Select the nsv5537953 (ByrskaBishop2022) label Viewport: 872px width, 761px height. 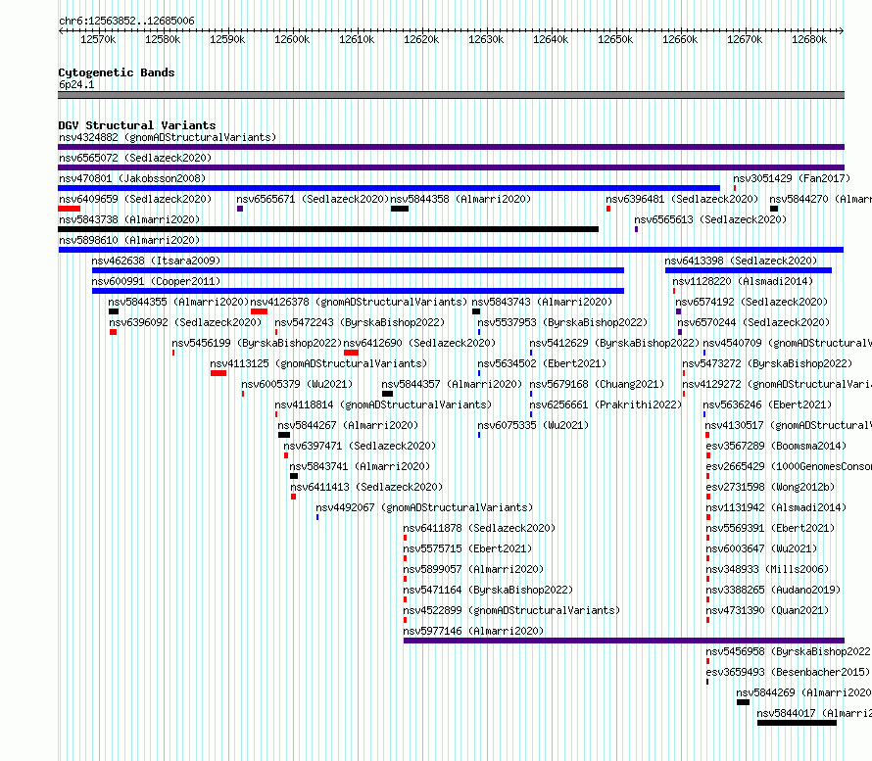coord(562,322)
